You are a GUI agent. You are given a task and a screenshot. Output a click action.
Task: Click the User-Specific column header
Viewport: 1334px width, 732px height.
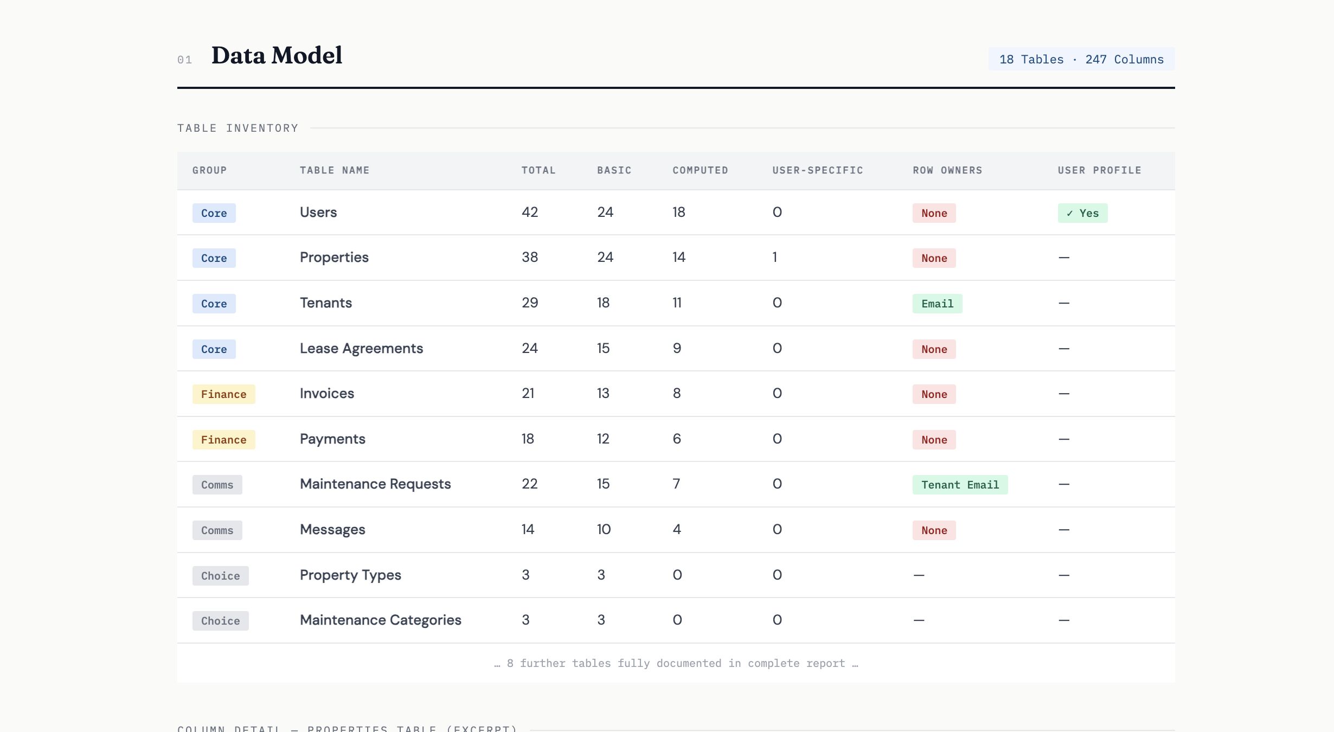point(817,170)
